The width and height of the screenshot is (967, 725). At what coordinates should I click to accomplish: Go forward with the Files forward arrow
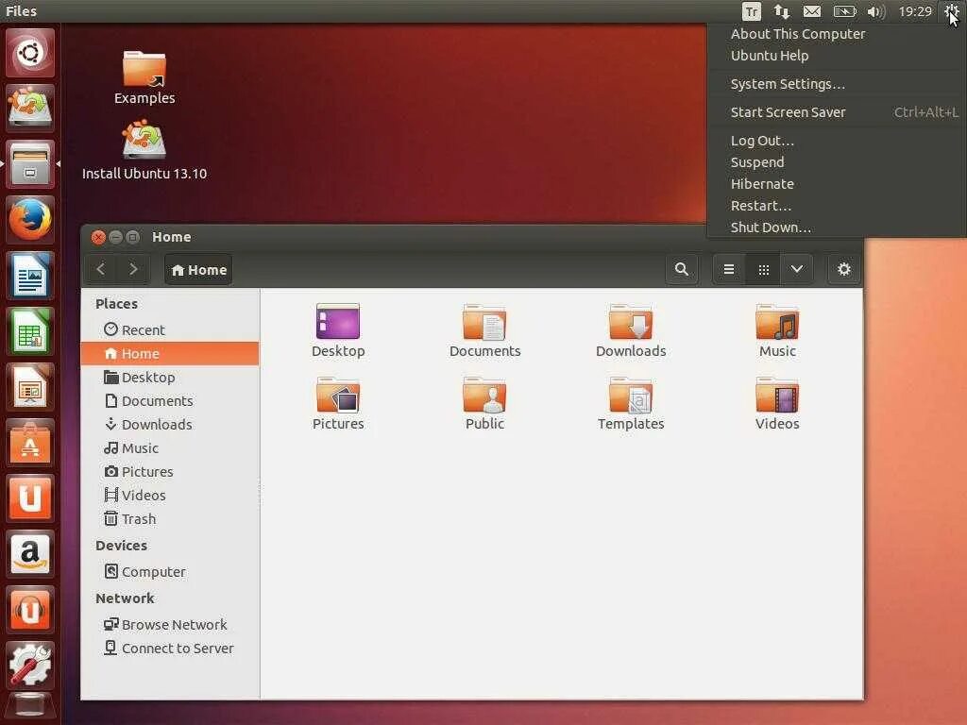pos(132,269)
